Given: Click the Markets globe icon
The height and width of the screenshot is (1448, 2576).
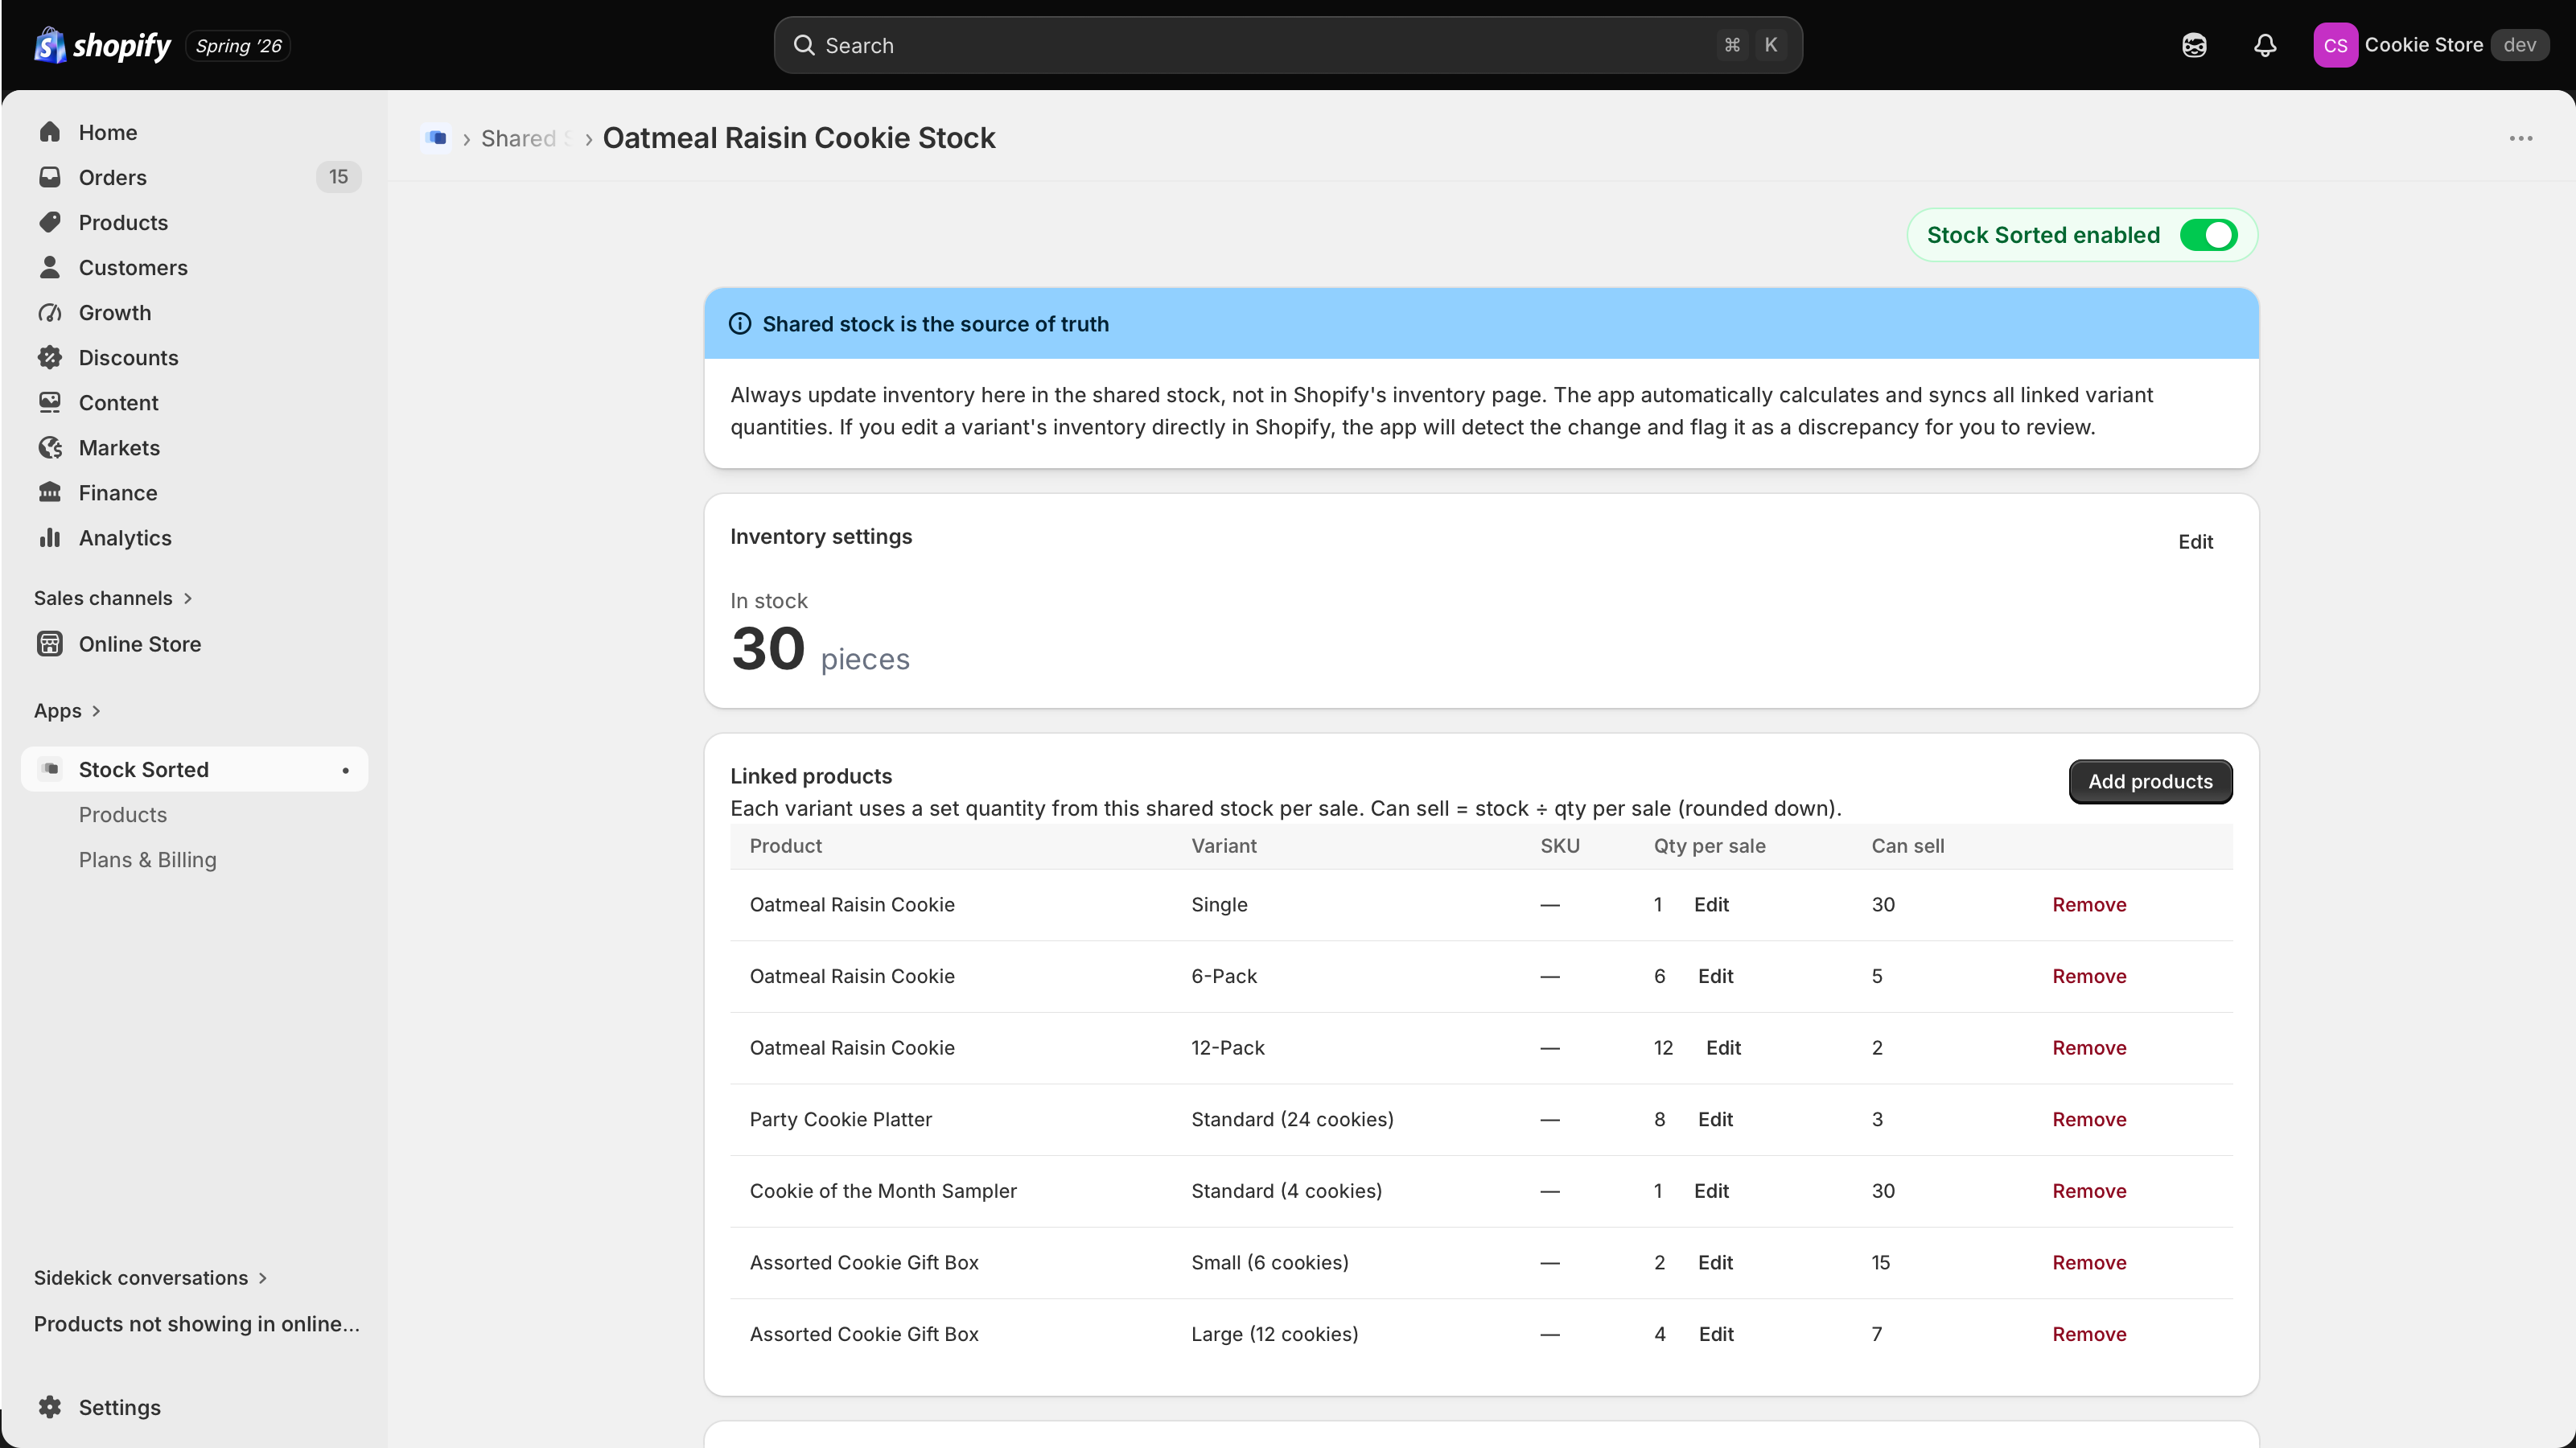Looking at the screenshot, I should click(50, 447).
